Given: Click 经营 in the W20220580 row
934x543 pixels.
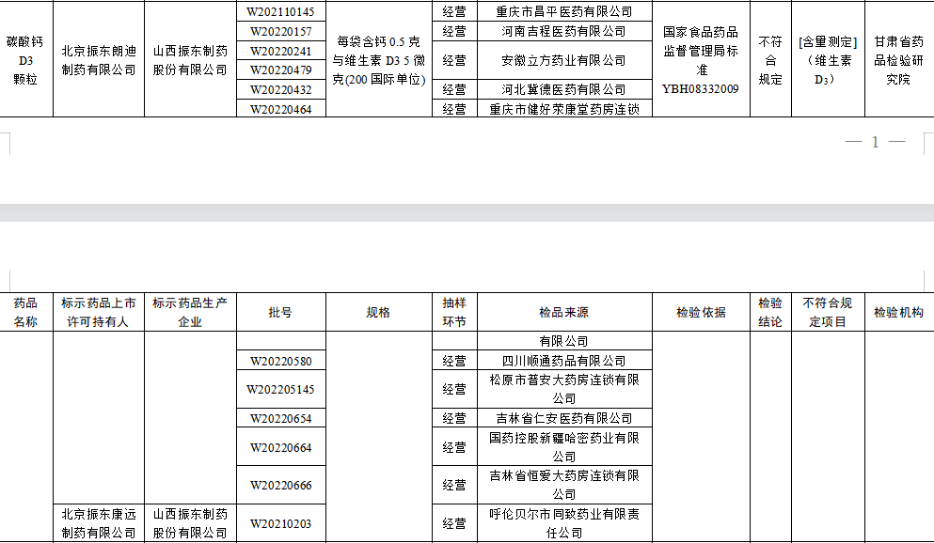Looking at the screenshot, I should pyautogui.click(x=454, y=361).
